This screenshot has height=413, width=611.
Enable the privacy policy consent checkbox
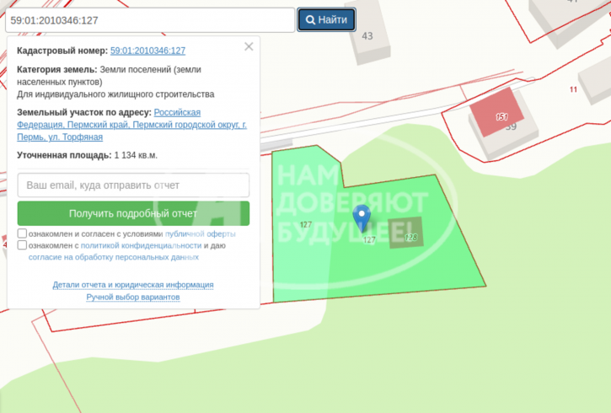pos(22,245)
